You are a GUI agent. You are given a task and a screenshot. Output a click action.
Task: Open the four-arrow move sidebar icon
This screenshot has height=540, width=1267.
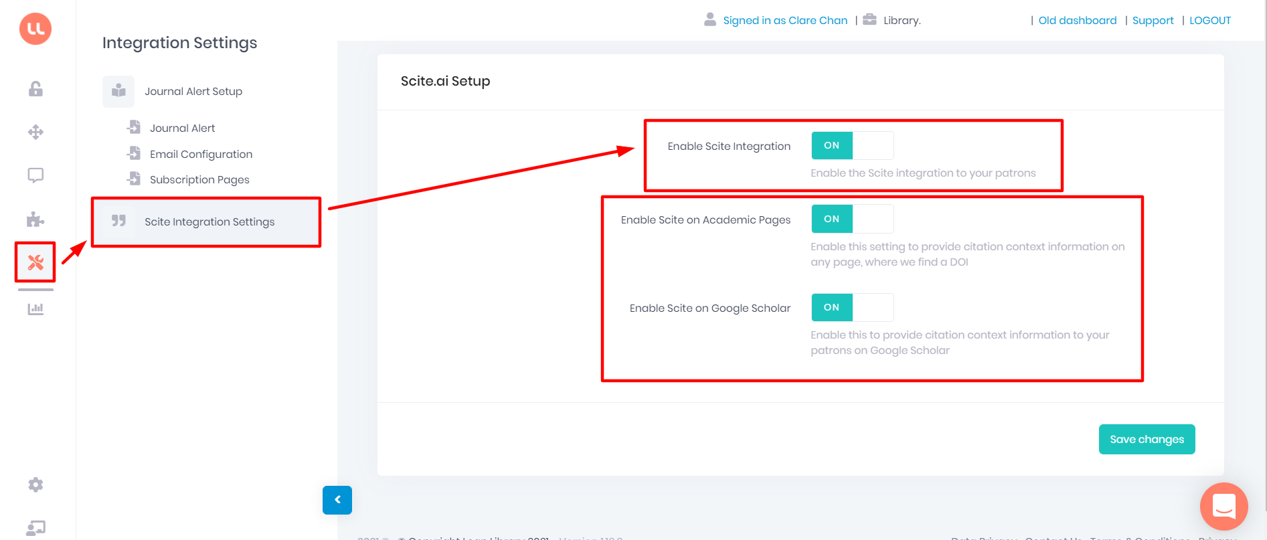[35, 132]
